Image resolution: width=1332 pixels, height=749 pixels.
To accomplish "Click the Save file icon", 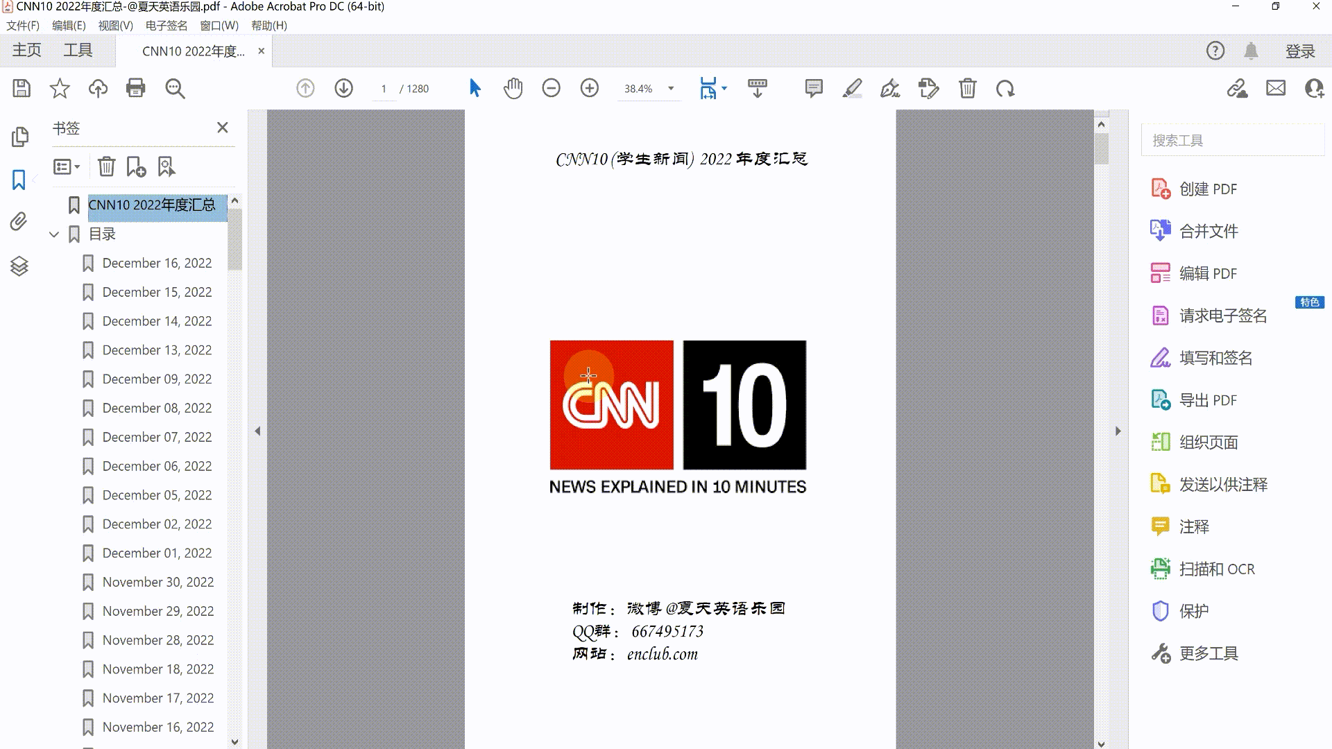I will (x=22, y=88).
